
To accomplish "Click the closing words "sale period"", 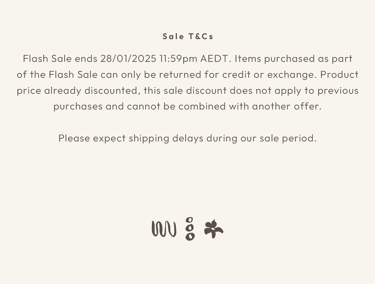I will (286, 138).
